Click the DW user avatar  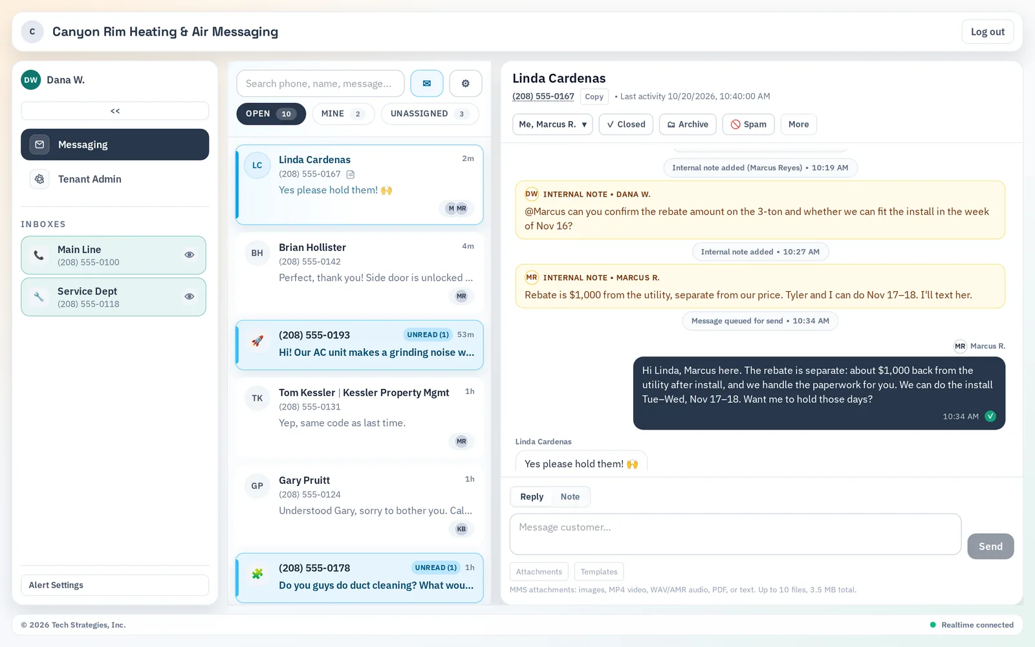[31, 80]
